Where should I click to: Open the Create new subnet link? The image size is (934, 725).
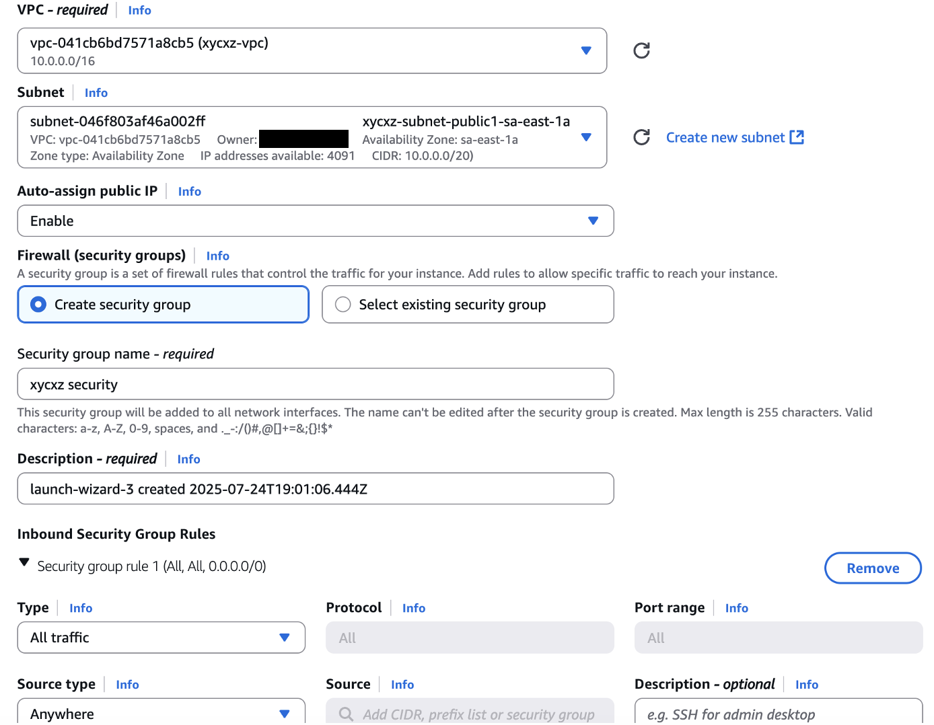tap(725, 137)
